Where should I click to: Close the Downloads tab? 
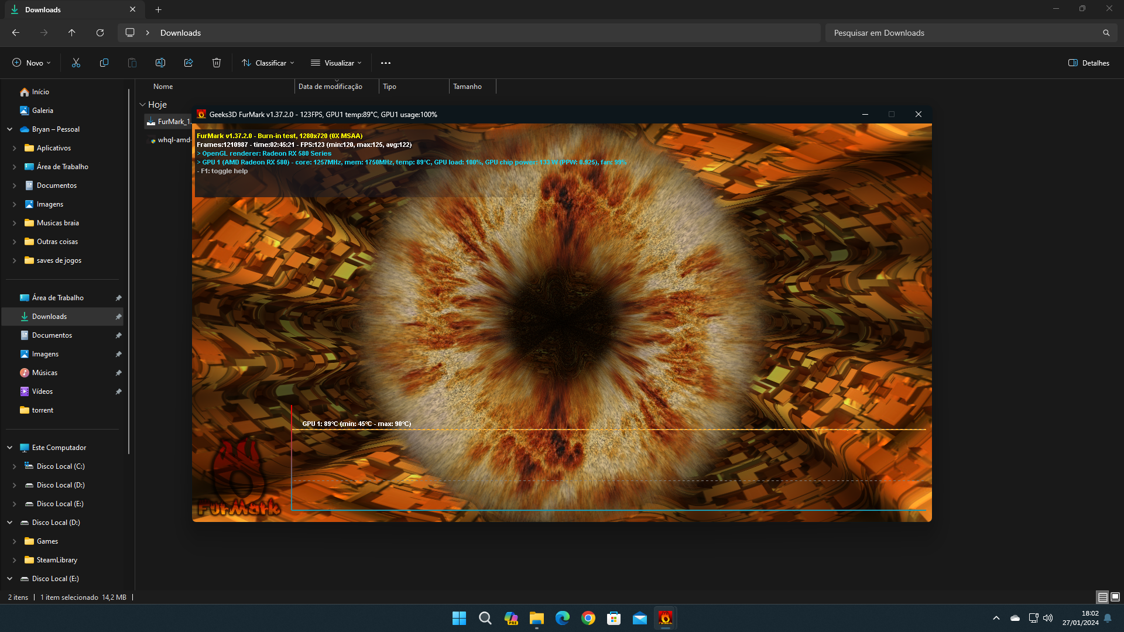pos(133,9)
